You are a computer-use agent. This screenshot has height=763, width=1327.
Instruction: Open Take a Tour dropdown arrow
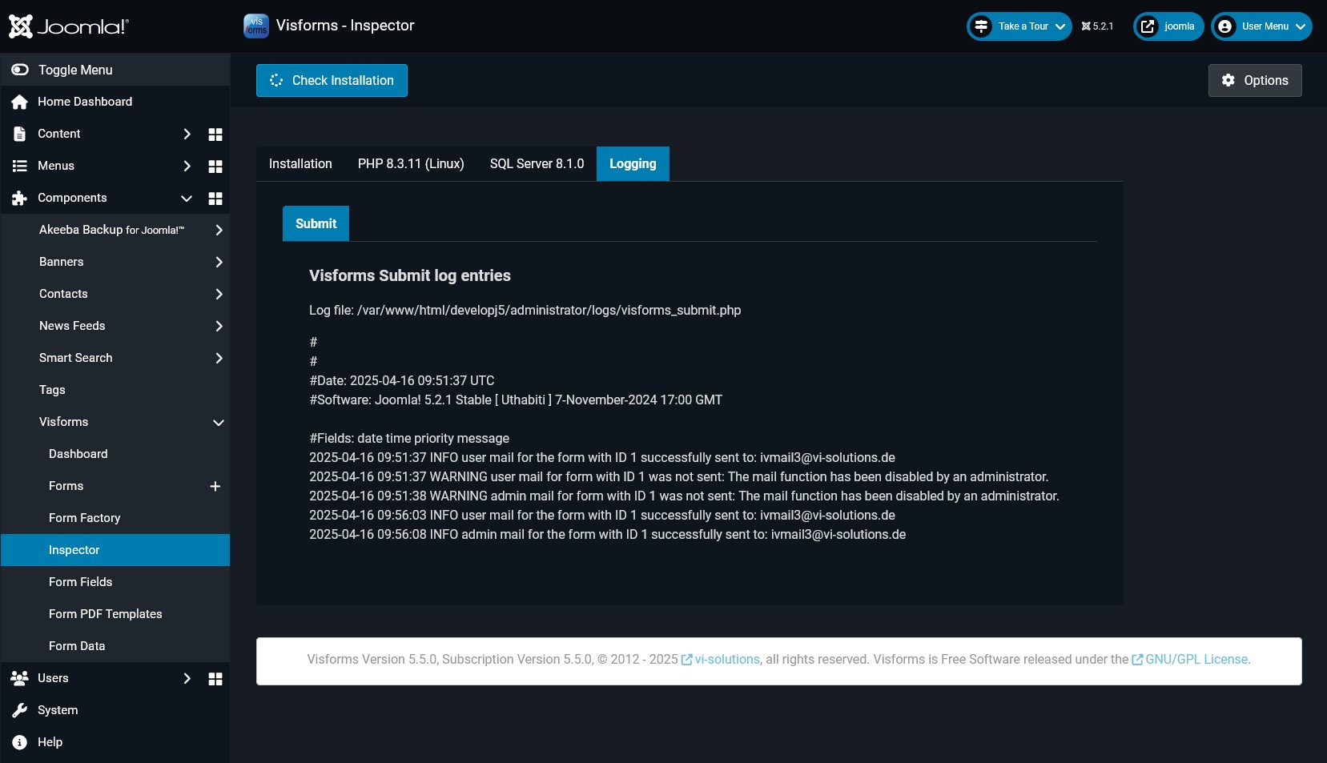[x=1060, y=26]
